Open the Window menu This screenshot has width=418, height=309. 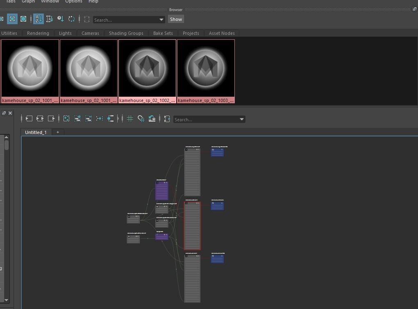tap(50, 1)
